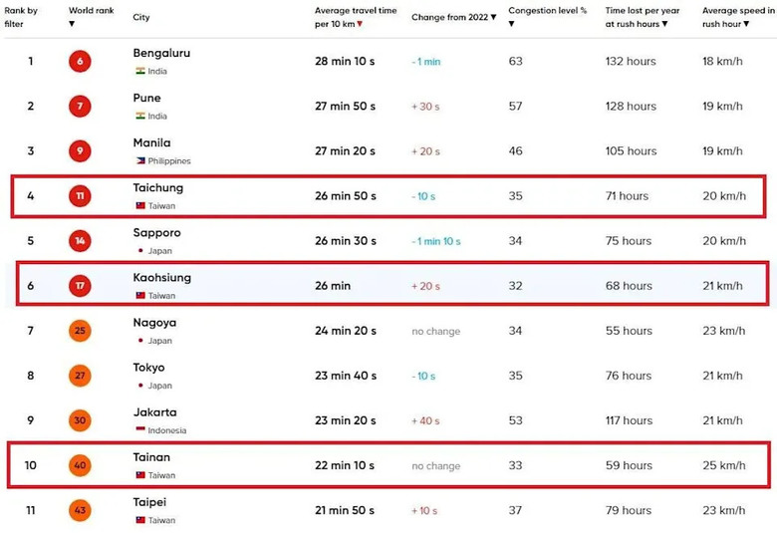The width and height of the screenshot is (777, 533).
Task: Click the Indonesia flag under Jakarta
Action: (140, 429)
